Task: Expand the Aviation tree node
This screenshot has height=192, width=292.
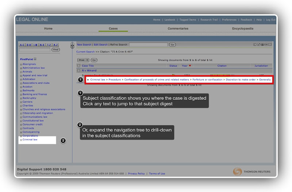Action: click(x=21, y=87)
